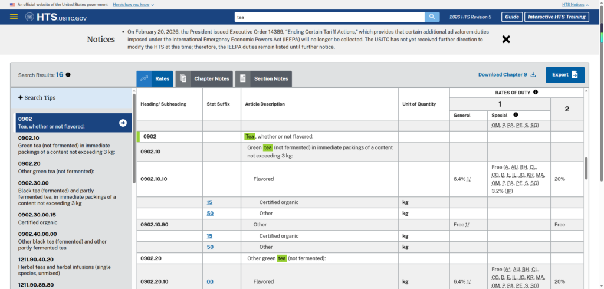Click HTS.USITC.GOV site title
Viewport: 604px width, 289px height.
click(x=61, y=17)
